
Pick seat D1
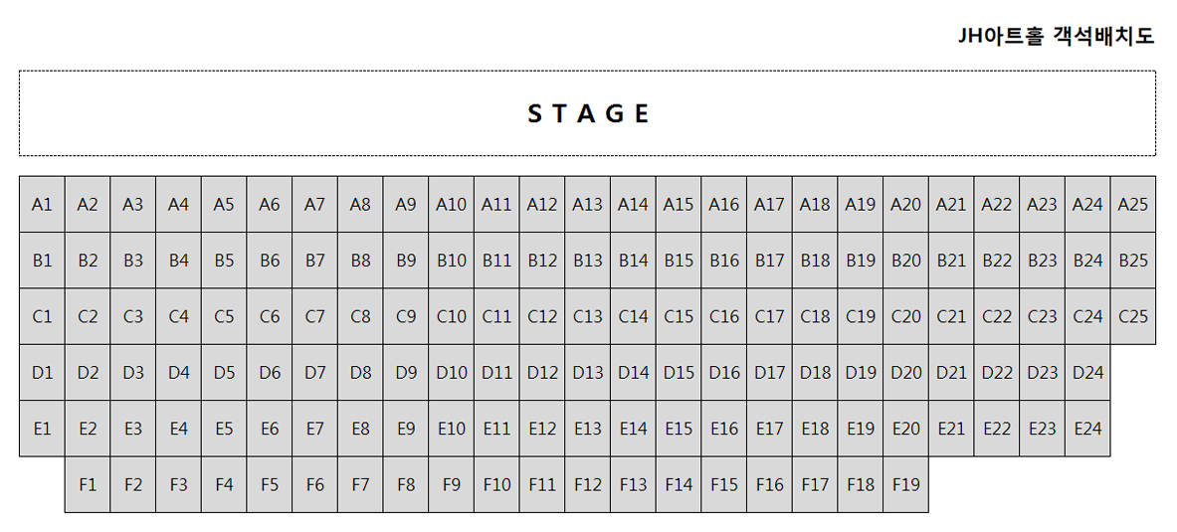pyautogui.click(x=42, y=372)
